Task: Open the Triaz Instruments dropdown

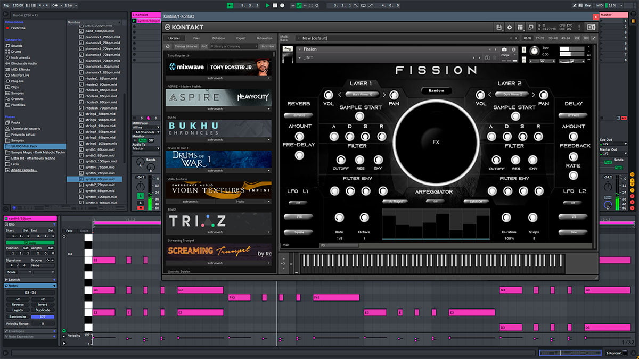Action: [x=269, y=232]
